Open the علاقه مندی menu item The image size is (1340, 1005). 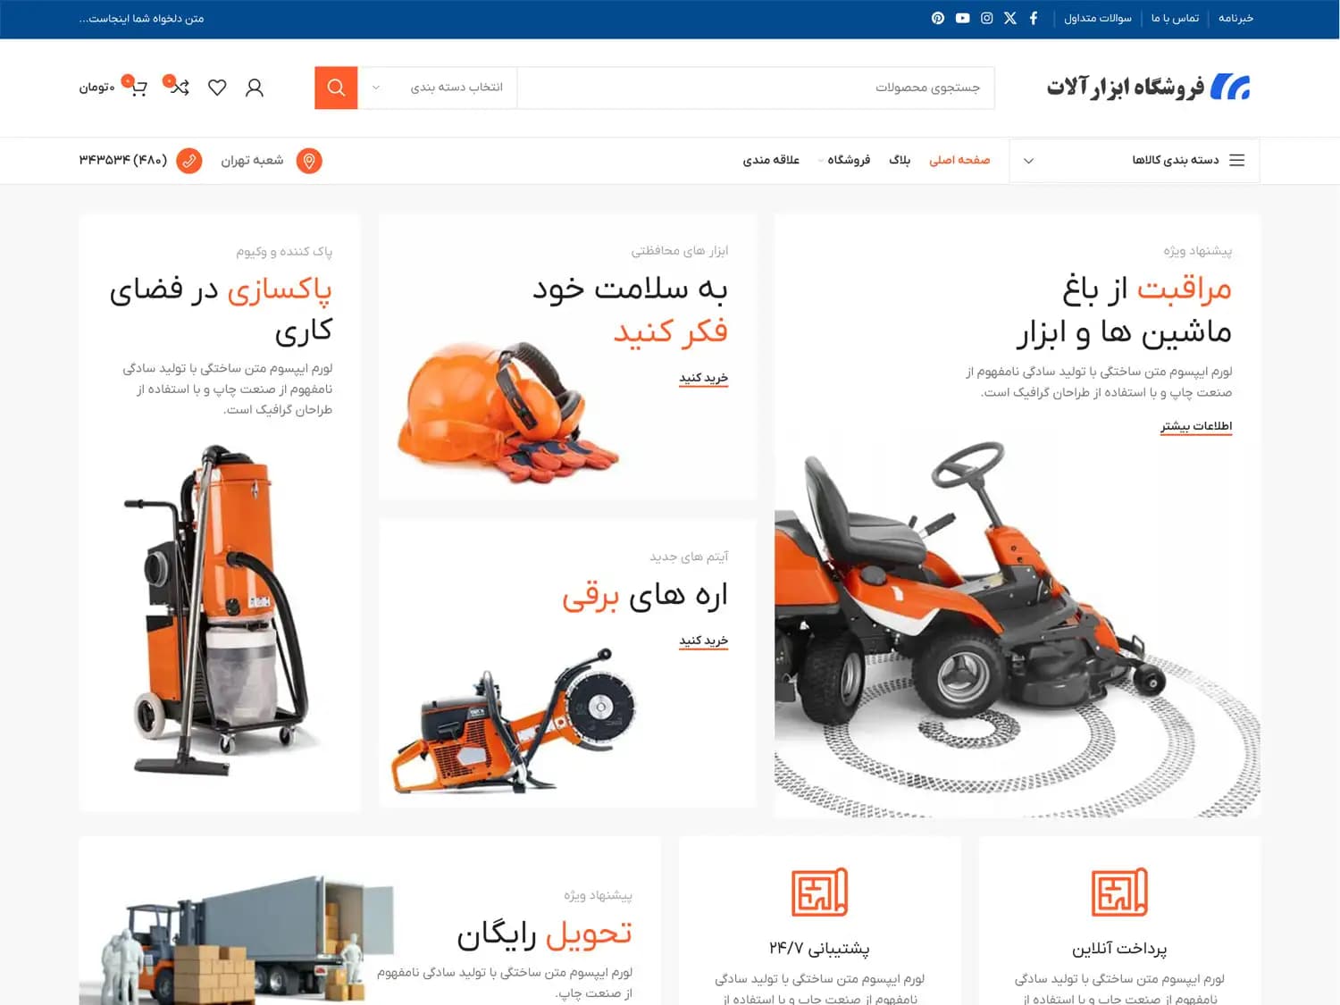pyautogui.click(x=771, y=160)
